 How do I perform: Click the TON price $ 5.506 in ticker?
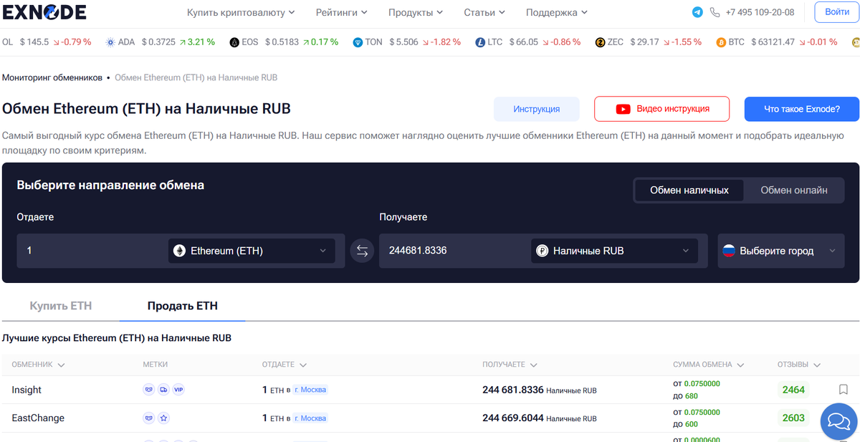403,42
